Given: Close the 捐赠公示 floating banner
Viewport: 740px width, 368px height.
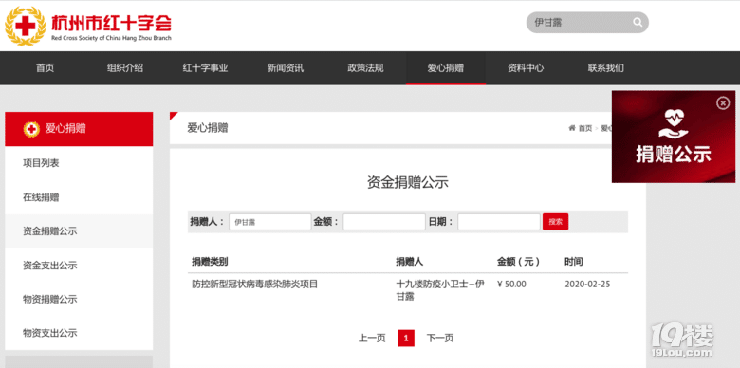Looking at the screenshot, I should 723,103.
